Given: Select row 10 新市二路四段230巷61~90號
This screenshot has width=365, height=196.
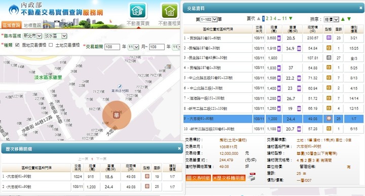Looking at the screenshot, I should click(274, 128).
